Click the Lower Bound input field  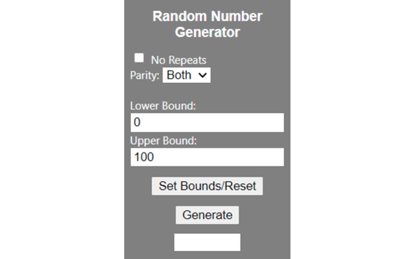[x=207, y=122]
